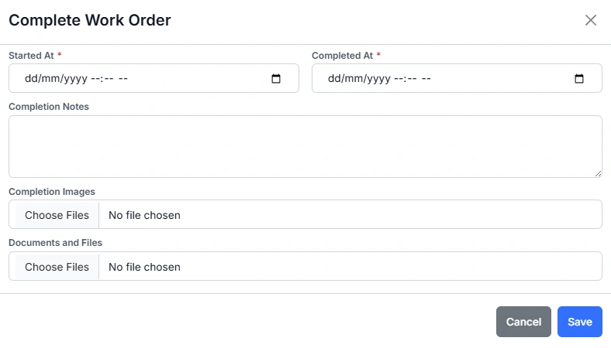Open the Started At calendar picker

[276, 79]
